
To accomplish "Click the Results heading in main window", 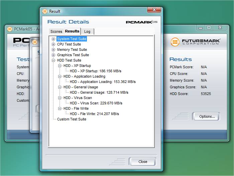I will (181, 60).
